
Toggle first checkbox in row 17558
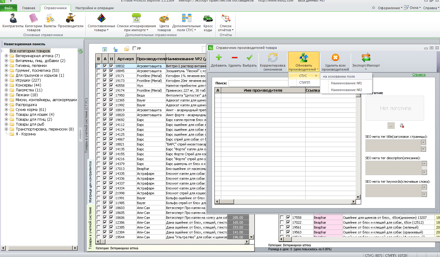click(x=282, y=218)
